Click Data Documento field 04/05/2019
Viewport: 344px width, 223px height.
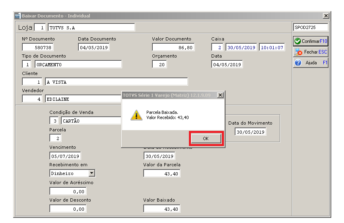[94, 47]
